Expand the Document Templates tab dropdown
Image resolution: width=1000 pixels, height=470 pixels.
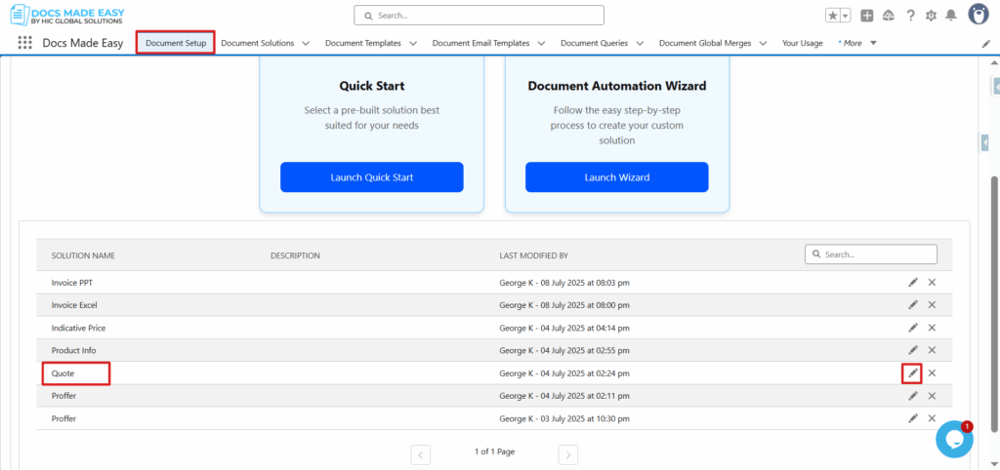[413, 44]
